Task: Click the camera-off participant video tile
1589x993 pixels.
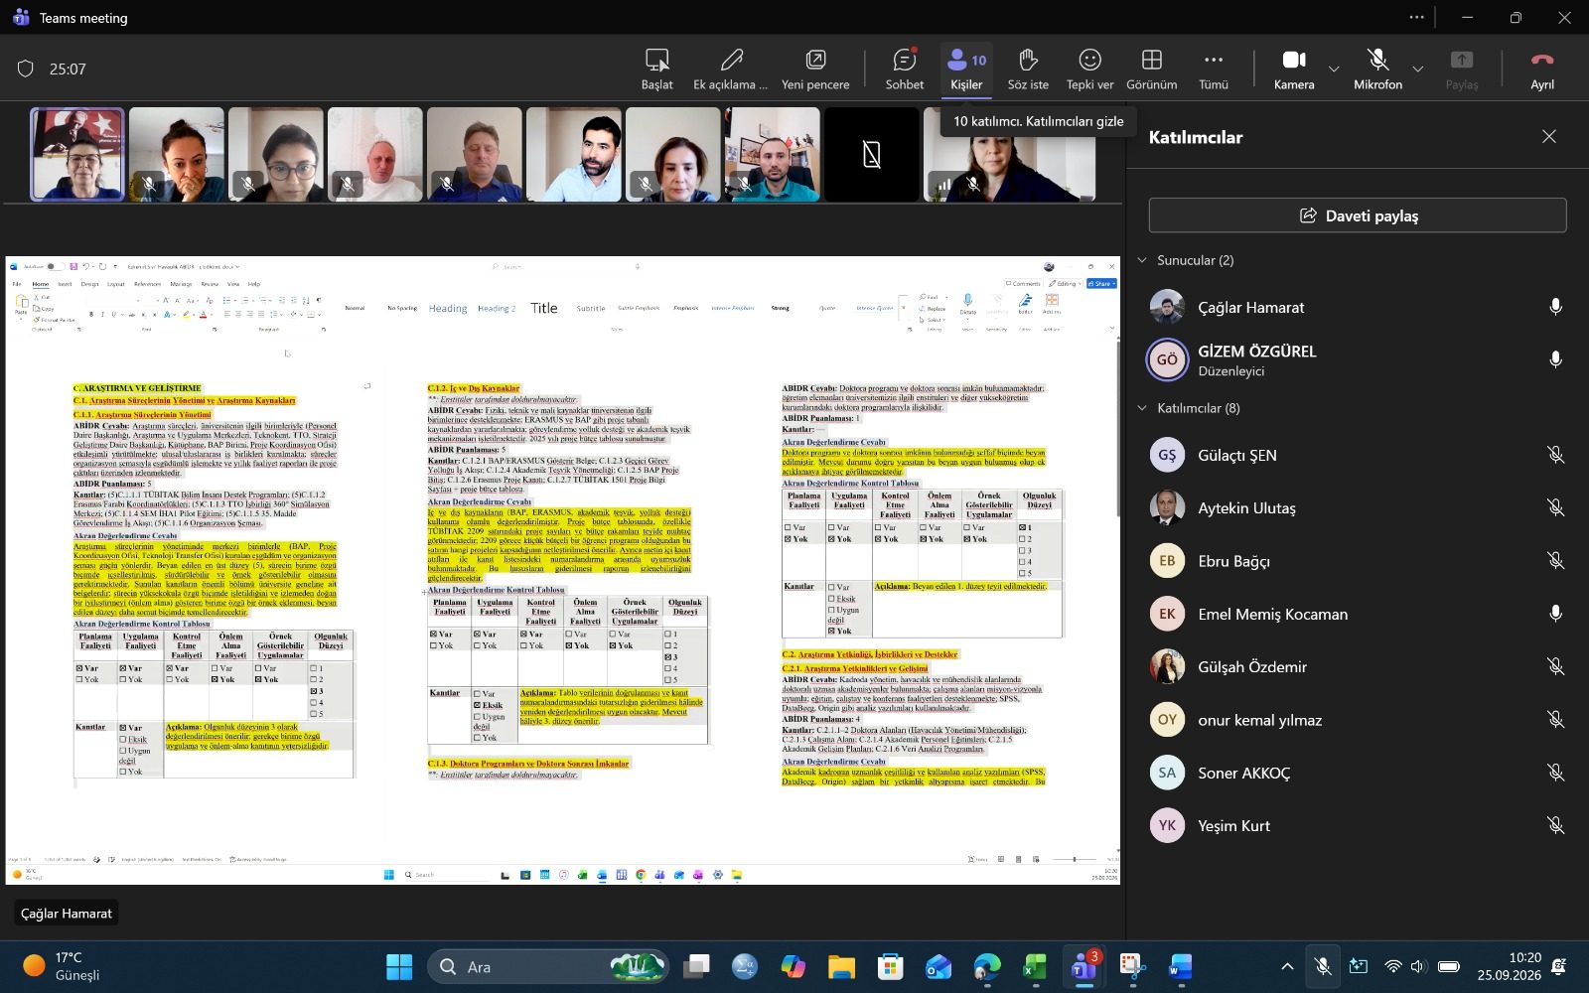Action: tap(871, 155)
